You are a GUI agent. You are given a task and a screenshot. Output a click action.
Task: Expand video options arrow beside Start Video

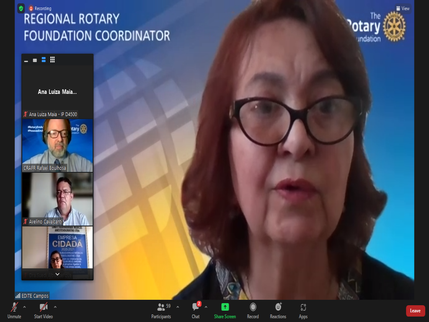[55, 307]
